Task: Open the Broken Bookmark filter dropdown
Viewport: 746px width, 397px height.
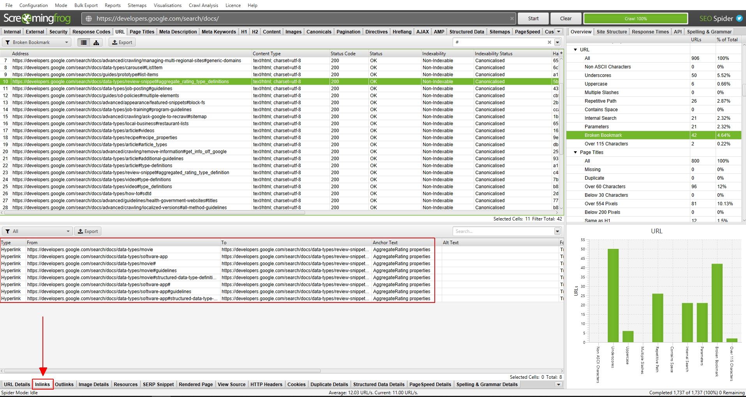Action: coord(37,42)
